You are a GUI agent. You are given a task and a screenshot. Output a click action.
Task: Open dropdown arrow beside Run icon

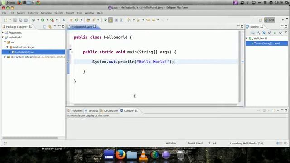(x=47, y=20)
